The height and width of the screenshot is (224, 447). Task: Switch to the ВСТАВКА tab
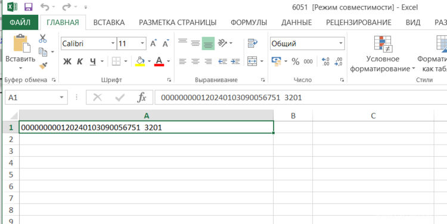109,23
